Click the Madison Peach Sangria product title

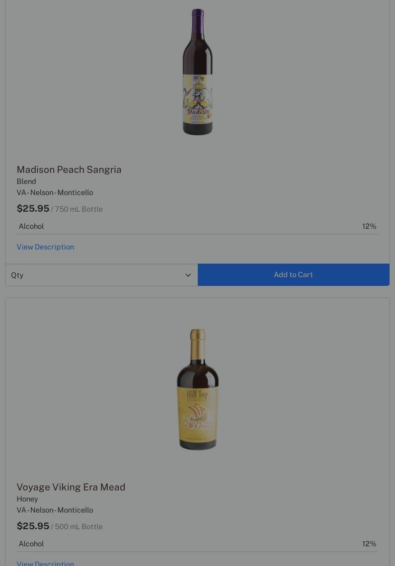[x=69, y=169]
